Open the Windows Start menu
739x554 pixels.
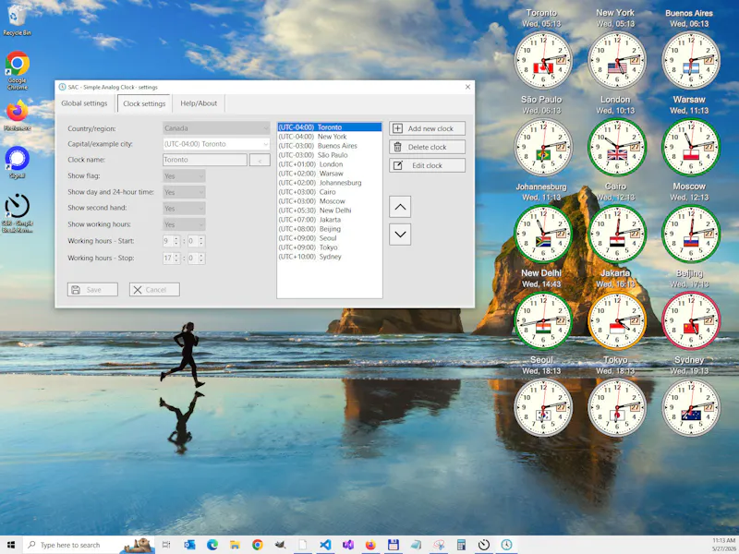coord(11,545)
